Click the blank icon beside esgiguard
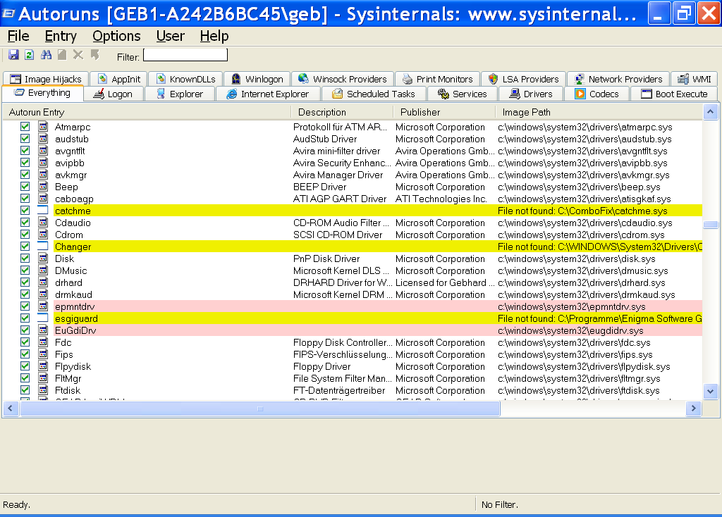Image resolution: width=722 pixels, height=517 pixels. point(43,318)
